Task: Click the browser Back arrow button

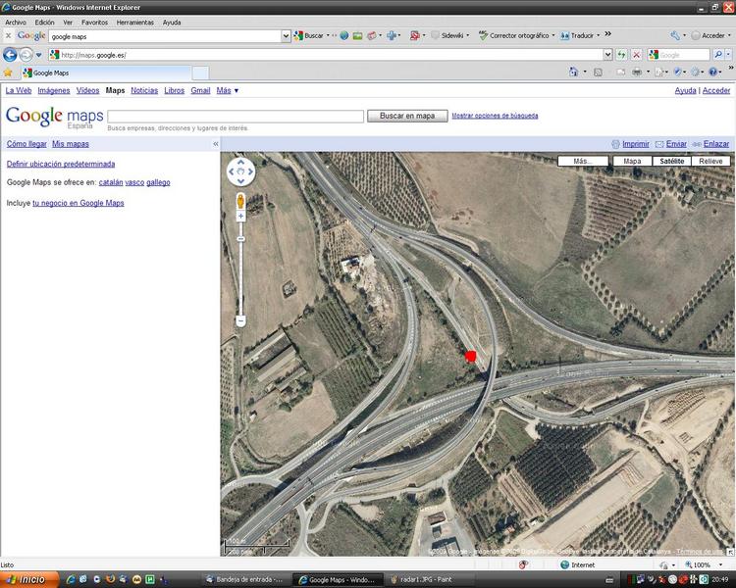Action: tap(11, 55)
